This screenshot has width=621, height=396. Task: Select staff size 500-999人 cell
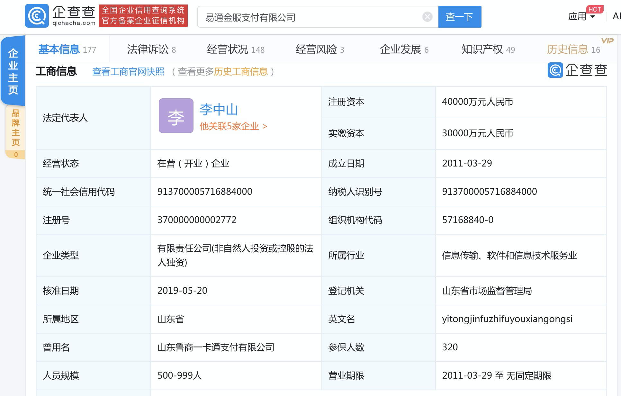tap(236, 375)
